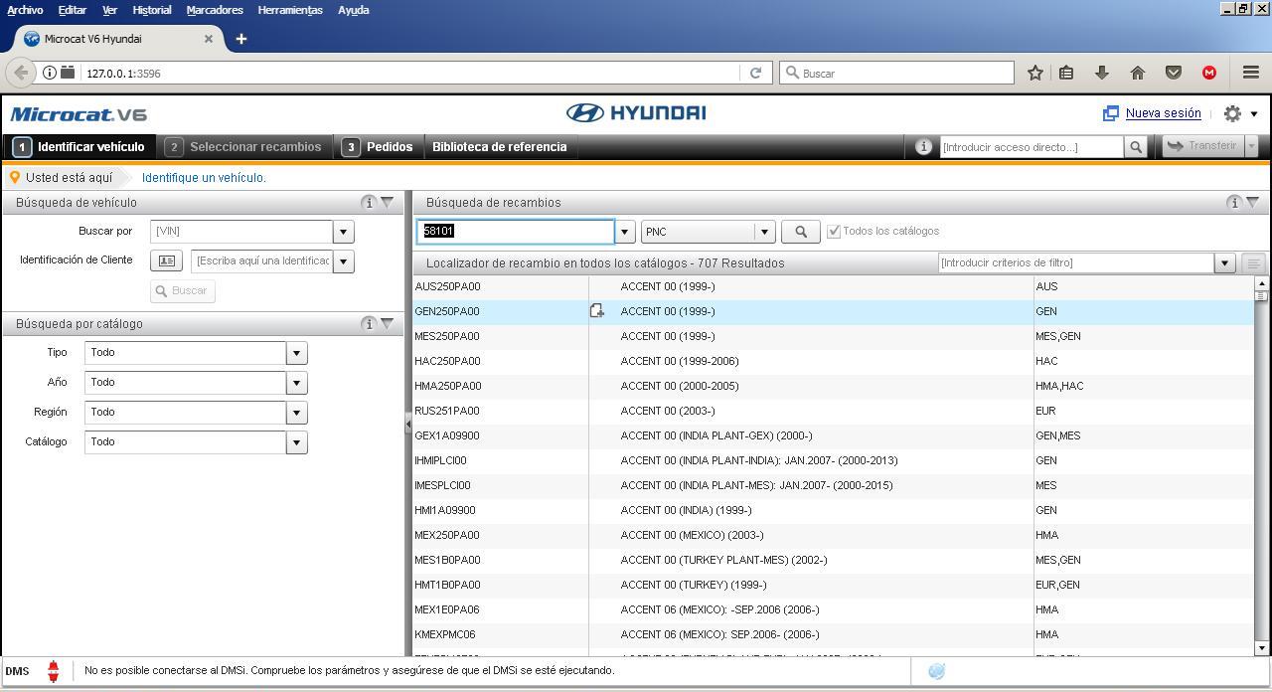Click the vehicle icon on the GEN250PA00 row

[597, 310]
